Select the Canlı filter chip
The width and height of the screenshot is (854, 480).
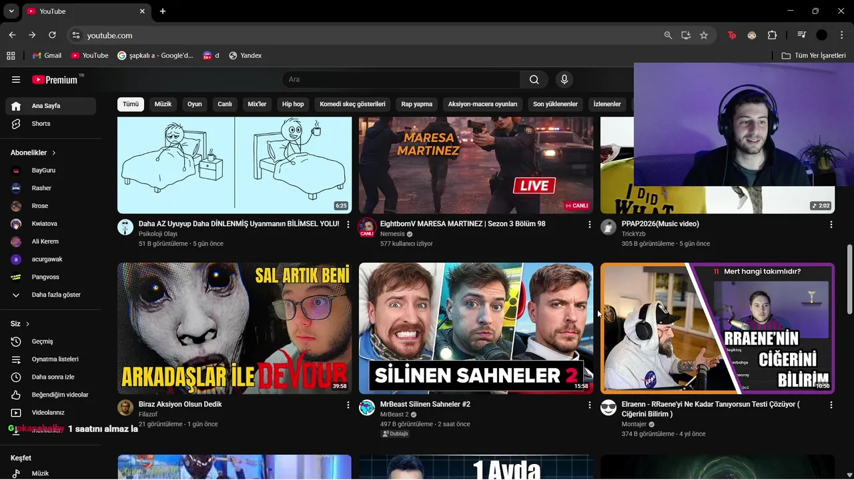(225, 104)
